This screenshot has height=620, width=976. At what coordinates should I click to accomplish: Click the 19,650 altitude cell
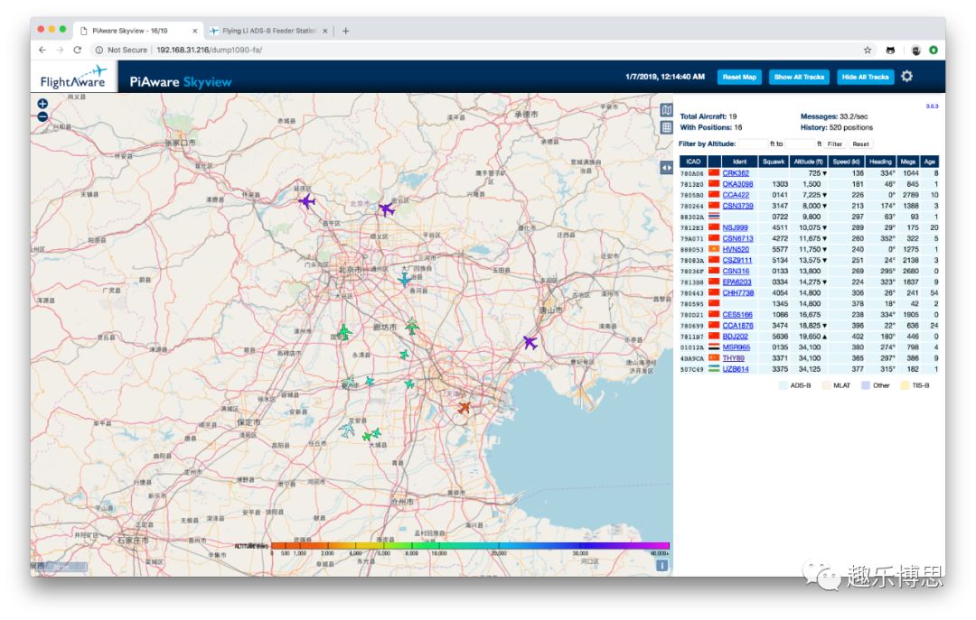pyautogui.click(x=811, y=337)
